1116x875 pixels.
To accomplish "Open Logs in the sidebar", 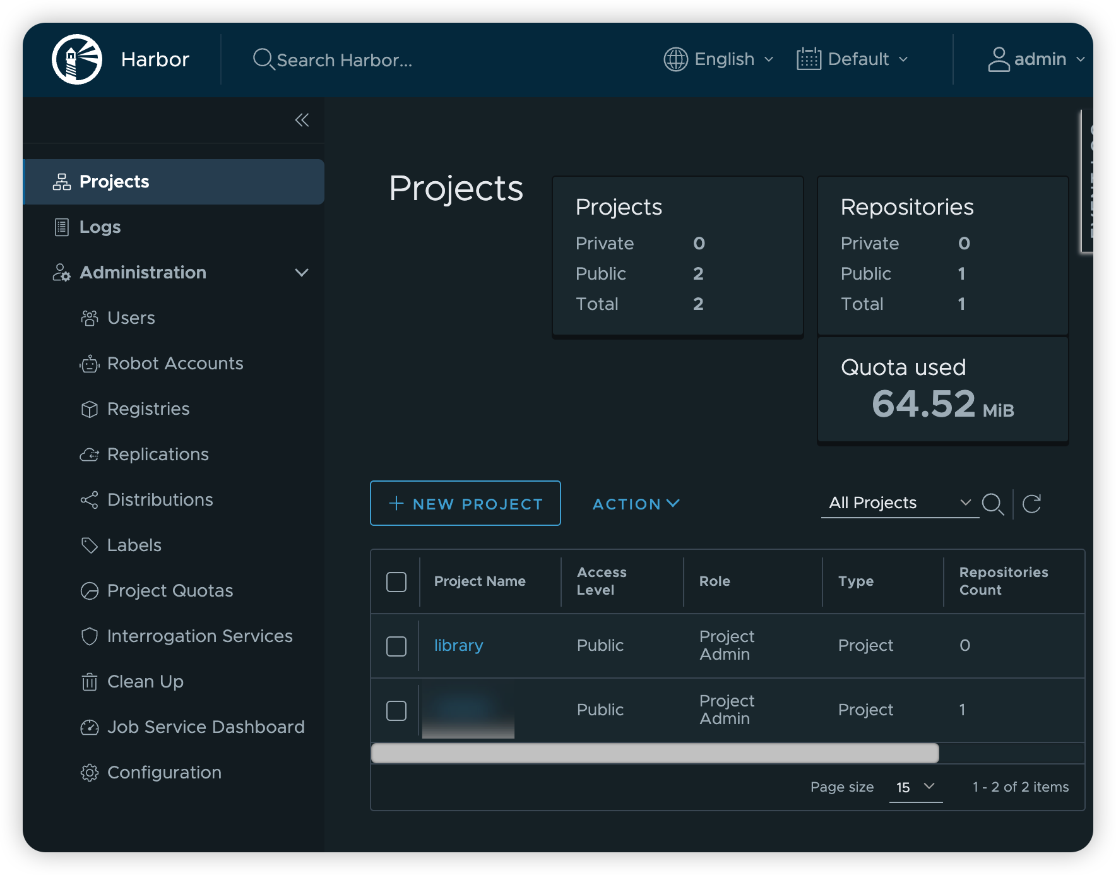I will 100,227.
